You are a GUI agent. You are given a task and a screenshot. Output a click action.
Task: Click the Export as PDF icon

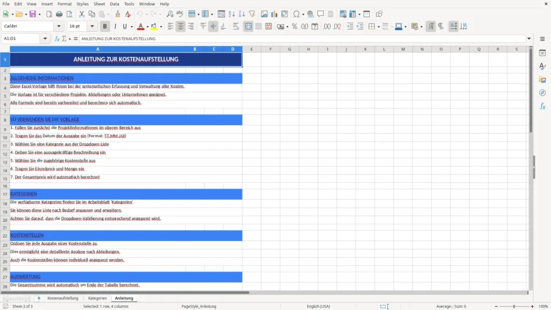pyautogui.click(x=49, y=14)
